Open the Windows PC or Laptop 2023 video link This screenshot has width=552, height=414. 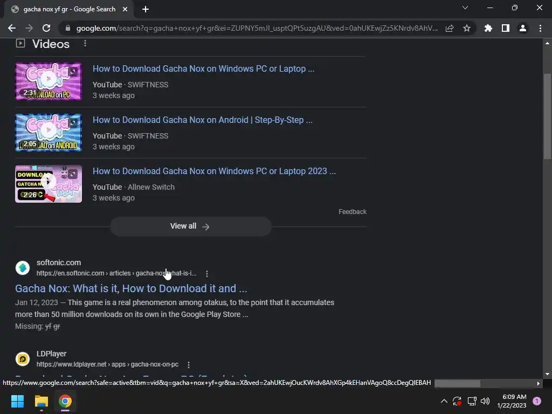[x=214, y=171]
